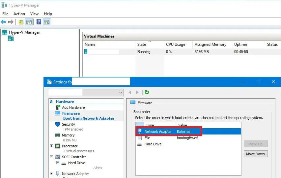Screen dimensions: 281x178
Task: Select Add Hardware in settings tree
Action: pyautogui.click(x=73, y=107)
